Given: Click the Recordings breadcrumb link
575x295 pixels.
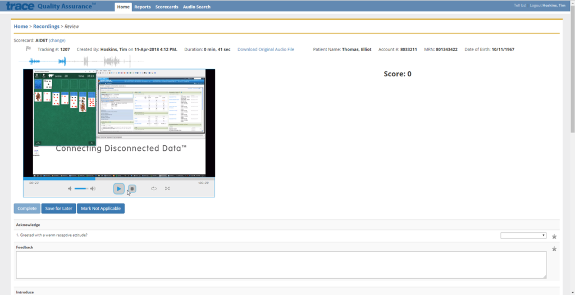Looking at the screenshot, I should (46, 26).
